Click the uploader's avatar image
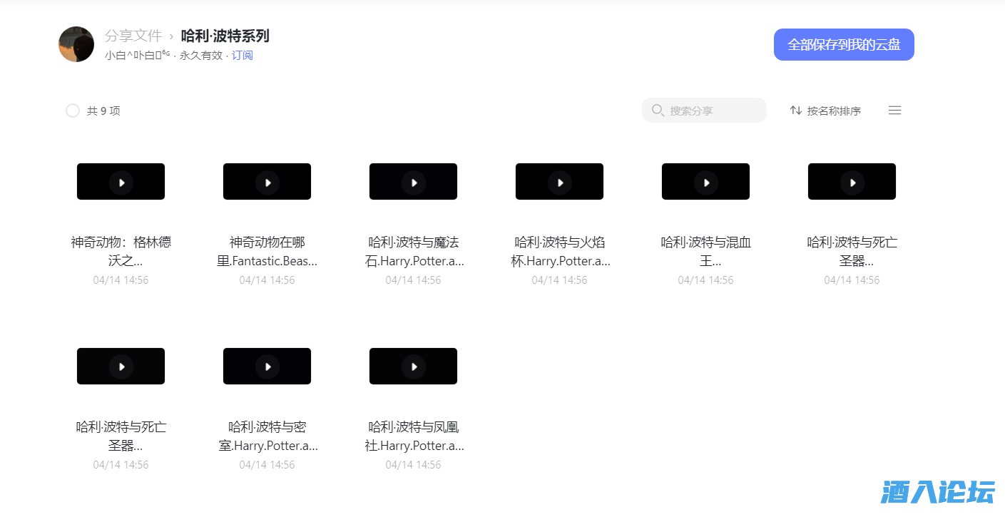 tap(76, 44)
